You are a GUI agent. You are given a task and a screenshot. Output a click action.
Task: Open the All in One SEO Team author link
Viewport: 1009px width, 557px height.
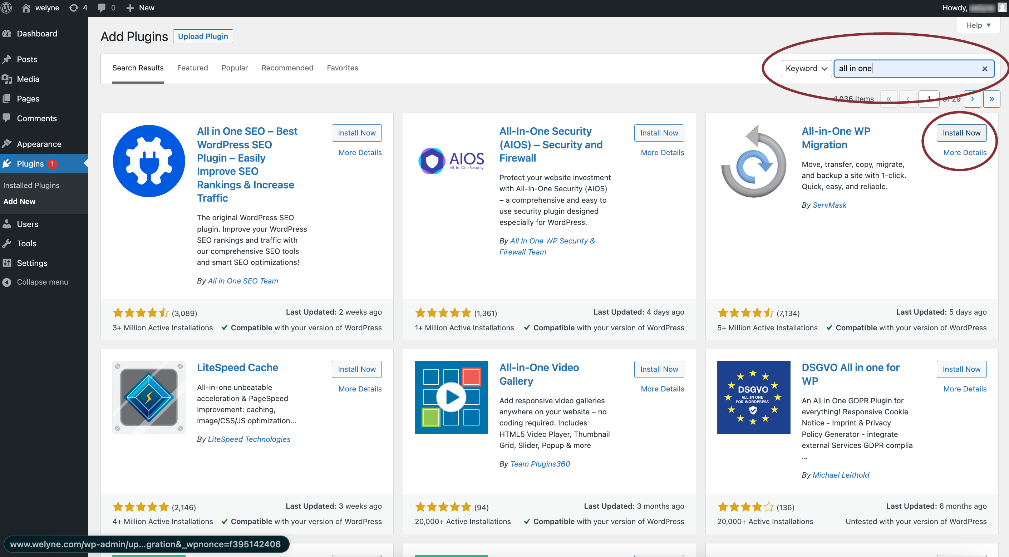[243, 281]
